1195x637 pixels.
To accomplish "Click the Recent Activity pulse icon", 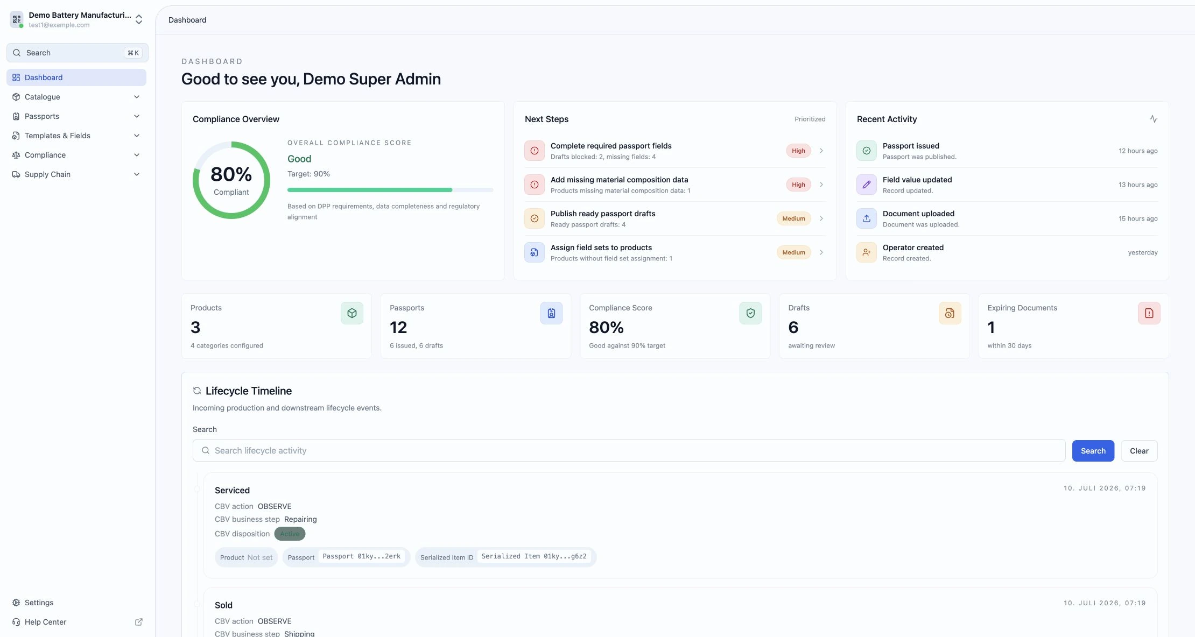I will [x=1154, y=119].
